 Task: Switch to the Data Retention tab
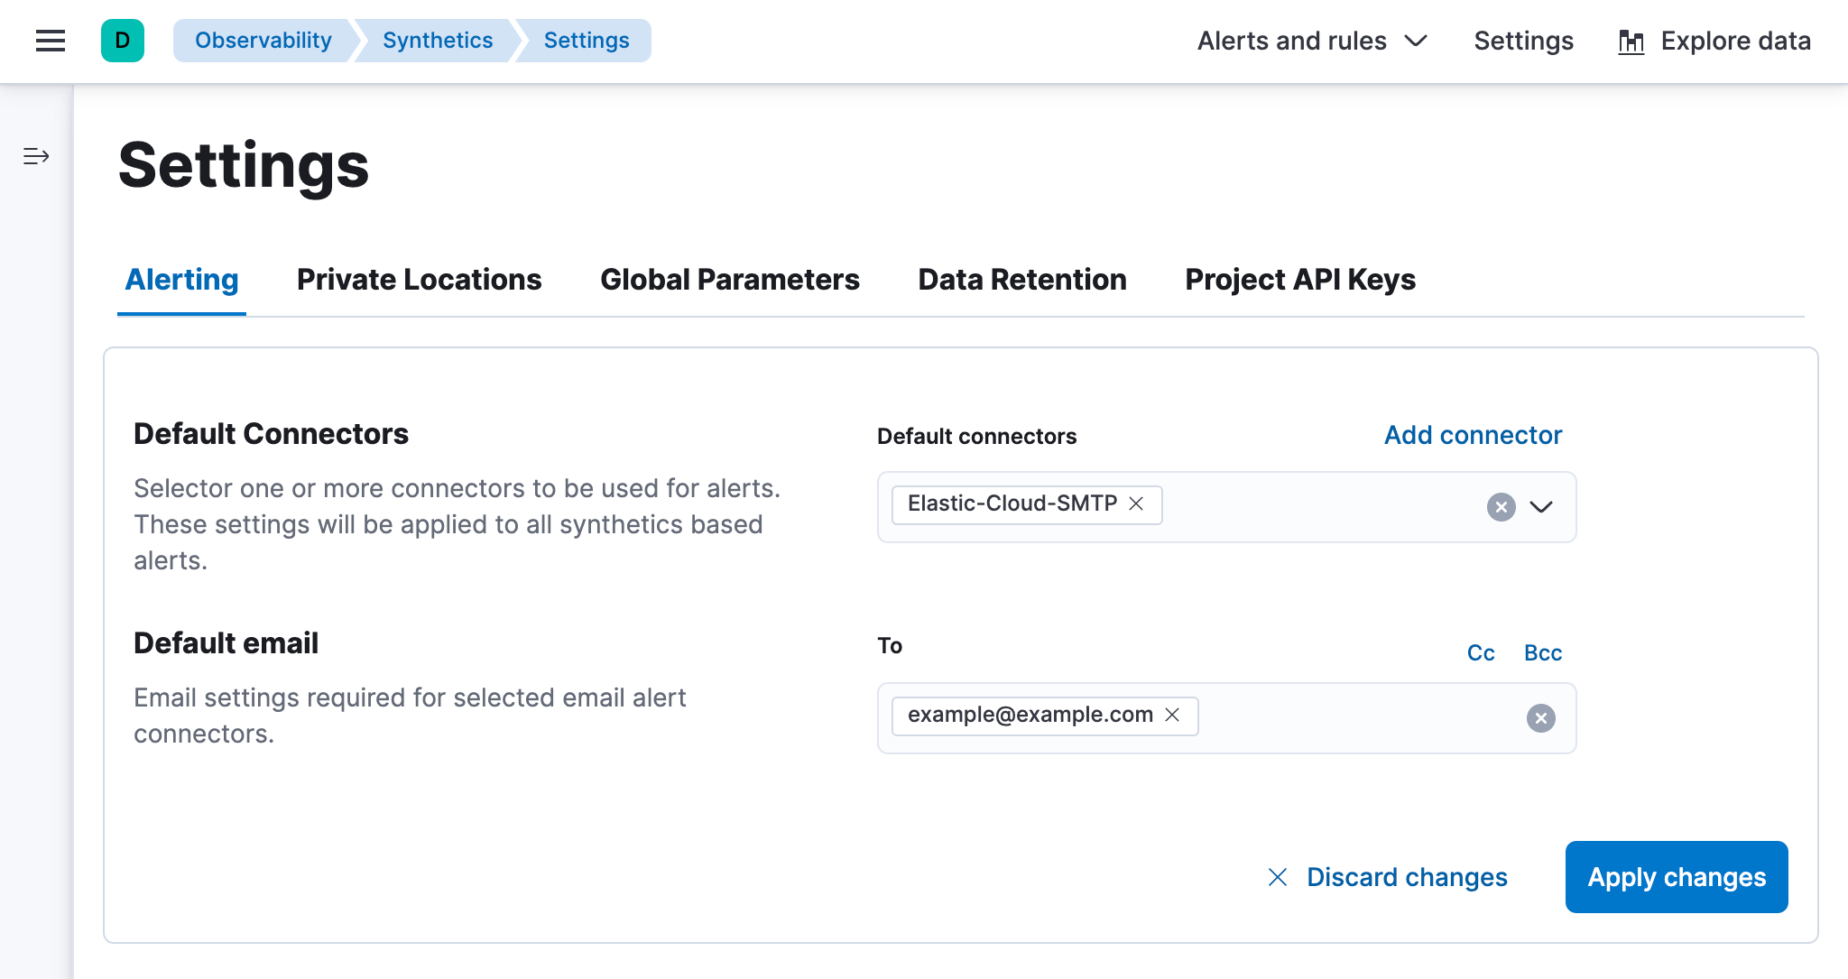pyautogui.click(x=1021, y=280)
